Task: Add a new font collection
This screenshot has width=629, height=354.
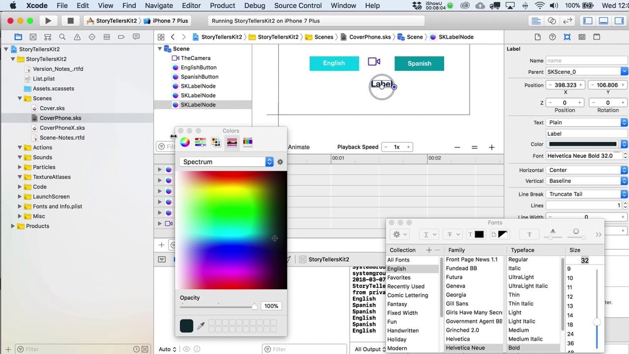Action: 429,250
